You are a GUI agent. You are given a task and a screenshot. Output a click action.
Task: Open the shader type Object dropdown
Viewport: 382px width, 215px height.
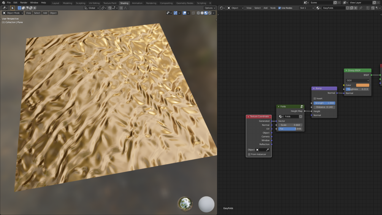tap(235, 8)
